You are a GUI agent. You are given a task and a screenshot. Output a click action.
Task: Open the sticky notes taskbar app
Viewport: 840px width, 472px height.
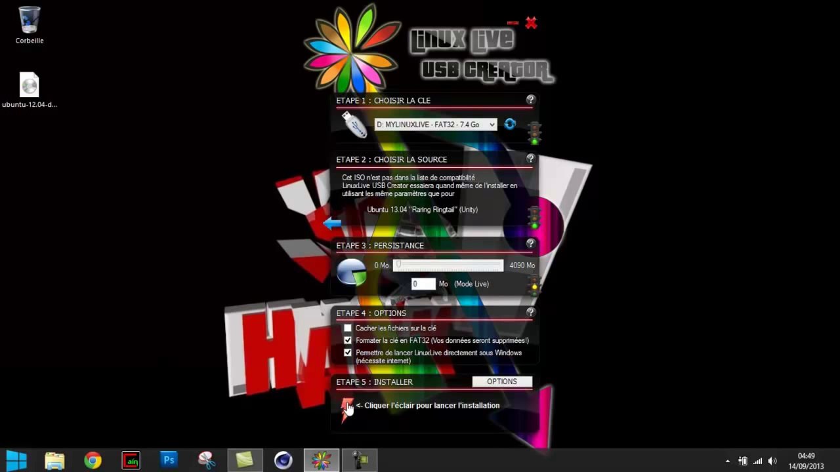pyautogui.click(x=245, y=460)
